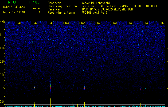Click the 1845 time marker
Screen dimensions: 168x107
(82, 23)
